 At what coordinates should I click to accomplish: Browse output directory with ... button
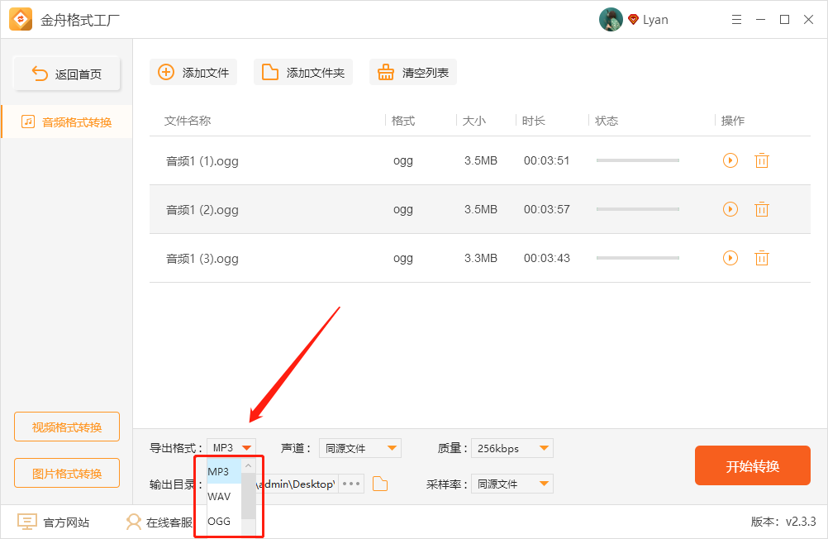(350, 484)
